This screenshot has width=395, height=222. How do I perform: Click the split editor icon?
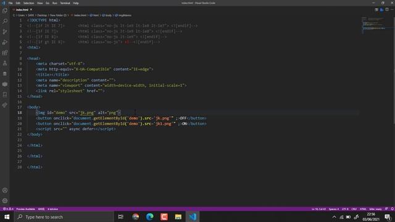387,10
